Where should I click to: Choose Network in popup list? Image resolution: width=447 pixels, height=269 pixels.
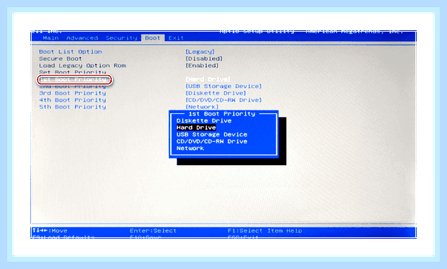tap(190, 148)
